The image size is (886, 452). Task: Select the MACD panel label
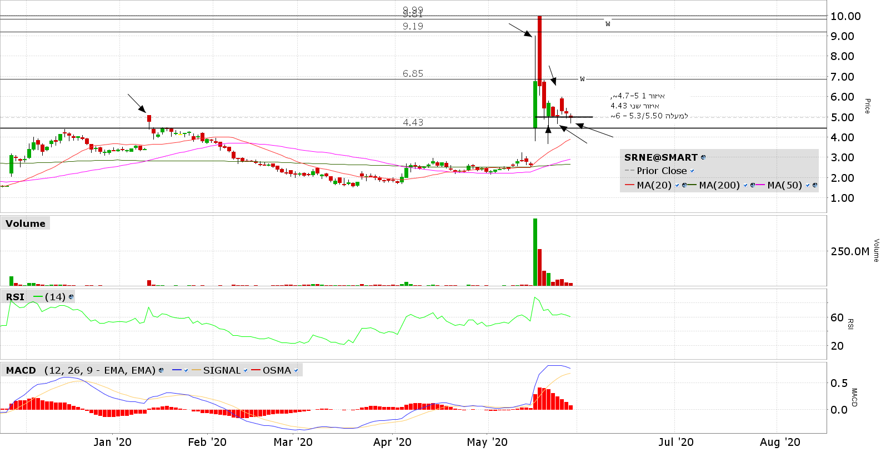(x=21, y=370)
